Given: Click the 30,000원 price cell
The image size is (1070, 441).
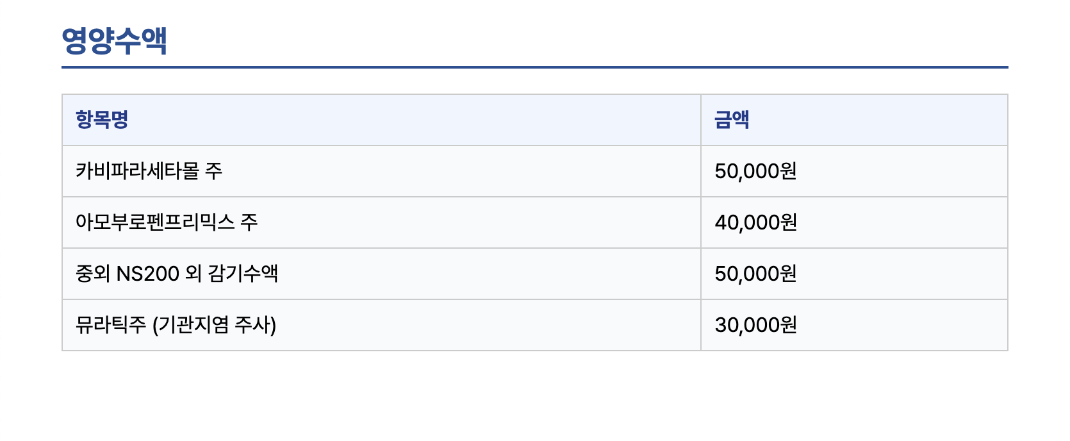Looking at the screenshot, I should pos(755,325).
